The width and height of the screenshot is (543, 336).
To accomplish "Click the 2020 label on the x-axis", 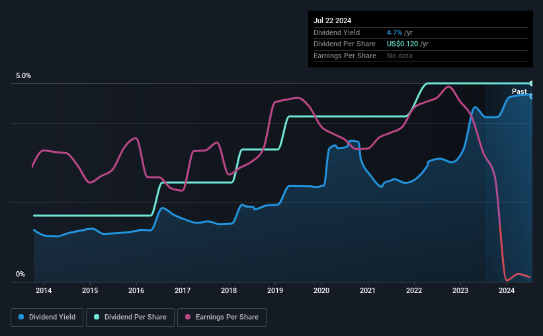I will pos(321,290).
